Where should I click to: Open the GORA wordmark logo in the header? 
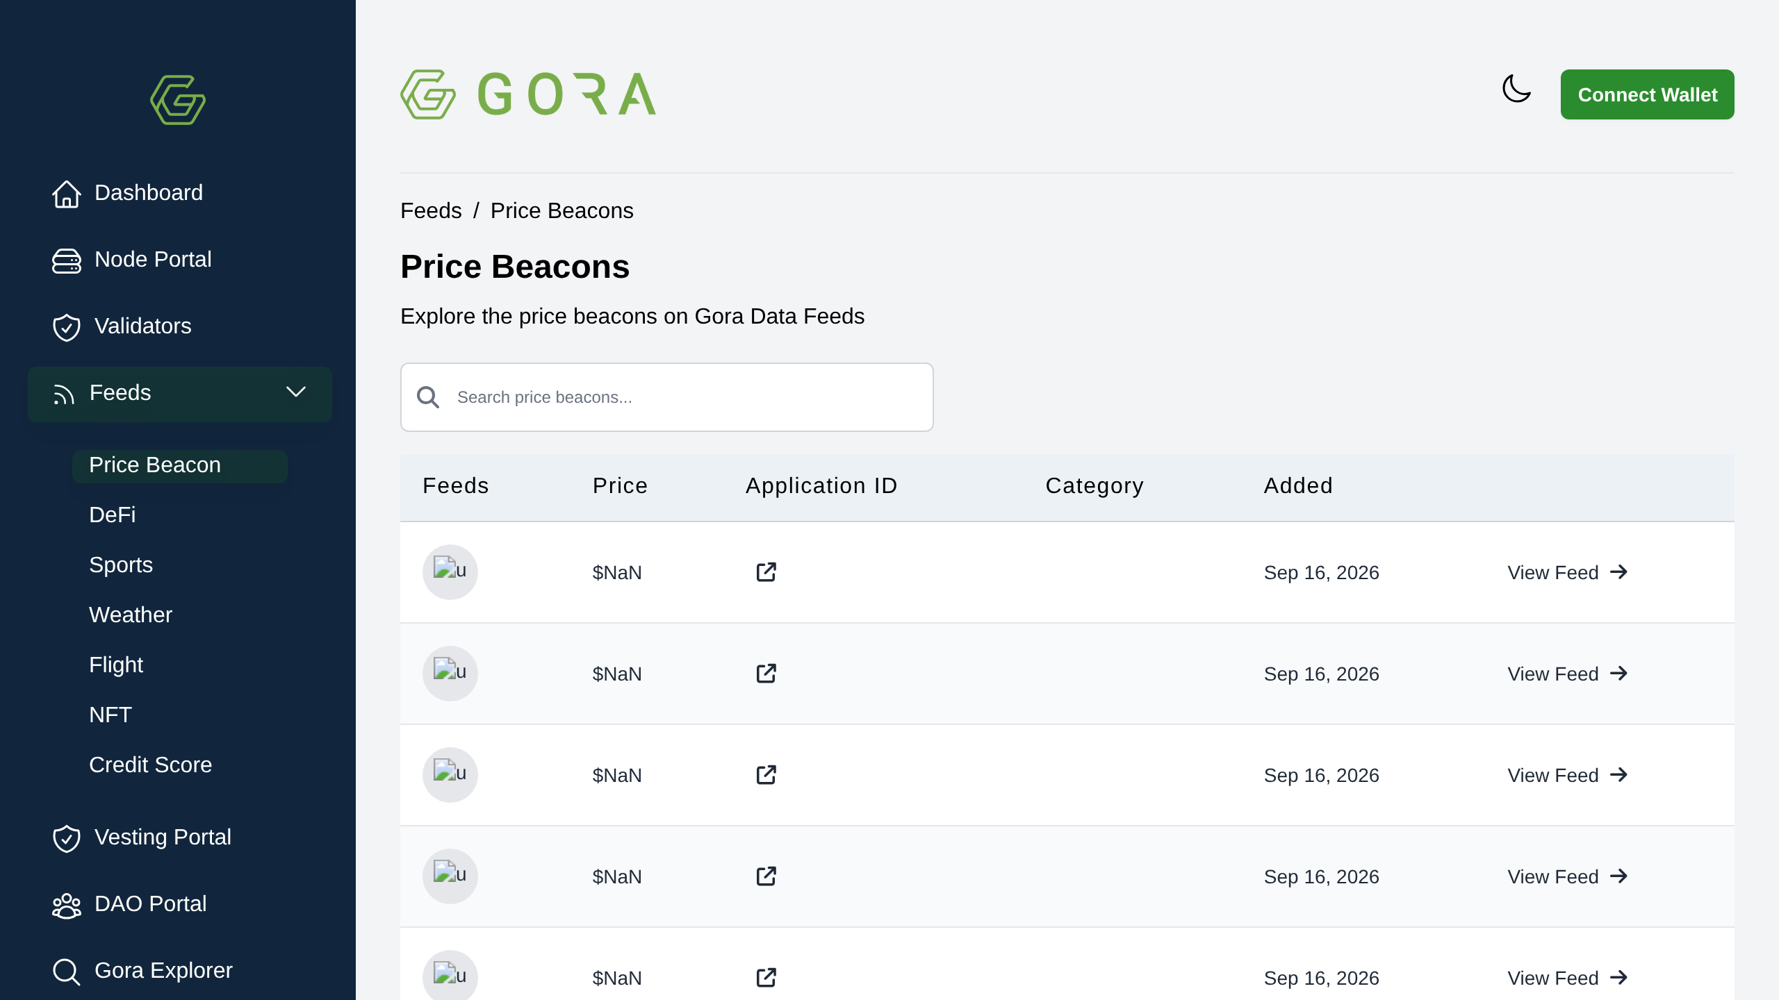click(528, 94)
